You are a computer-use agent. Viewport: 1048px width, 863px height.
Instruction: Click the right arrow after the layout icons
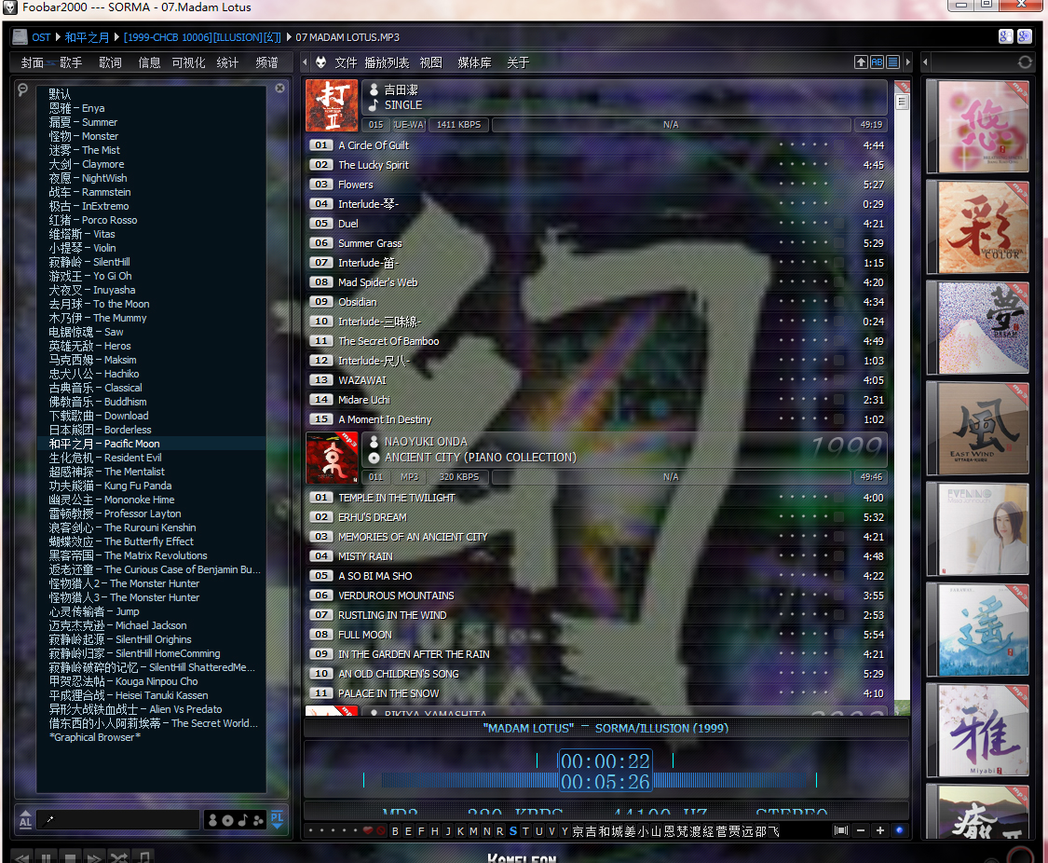click(907, 62)
